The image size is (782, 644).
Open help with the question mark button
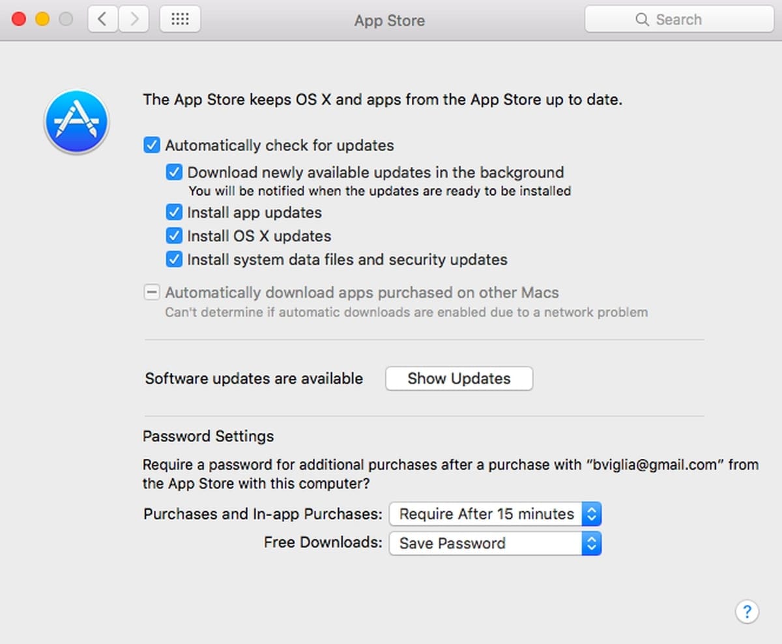[747, 611]
